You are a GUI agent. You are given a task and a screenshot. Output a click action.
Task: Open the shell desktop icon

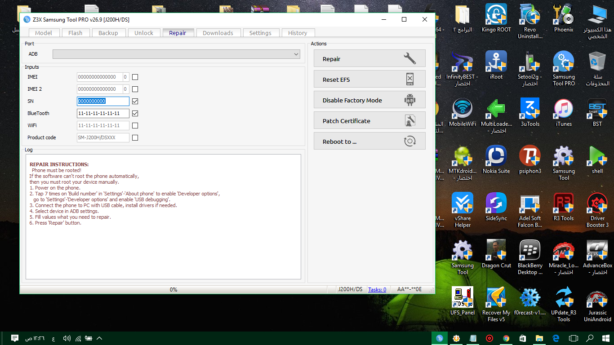coord(597,160)
